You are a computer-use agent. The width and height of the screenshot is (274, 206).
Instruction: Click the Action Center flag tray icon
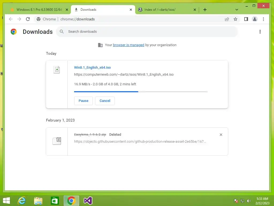click(x=236, y=201)
